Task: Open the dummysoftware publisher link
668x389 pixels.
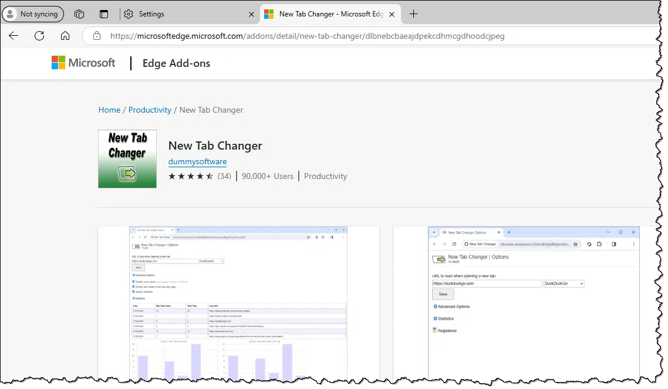Action: 197,162
